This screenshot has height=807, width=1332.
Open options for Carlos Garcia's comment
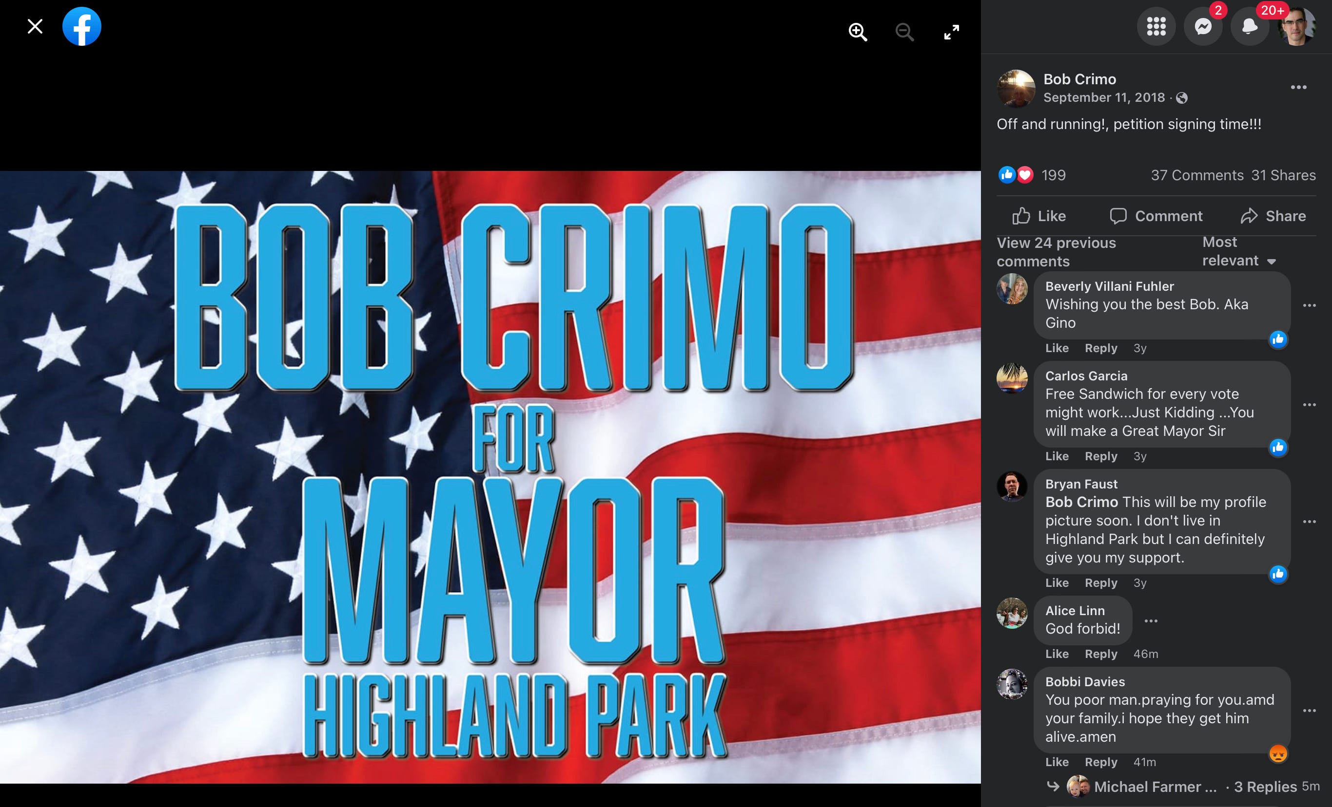pyautogui.click(x=1309, y=405)
